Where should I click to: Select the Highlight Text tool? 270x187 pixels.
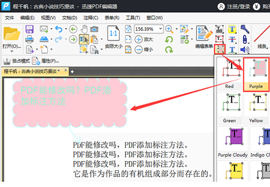click(x=232, y=29)
